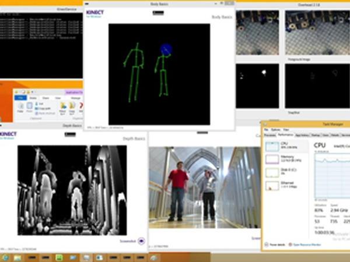Open Internet Explorer from the taskbar
Image resolution: width=350 pixels, height=262 pixels.
click(x=5, y=258)
